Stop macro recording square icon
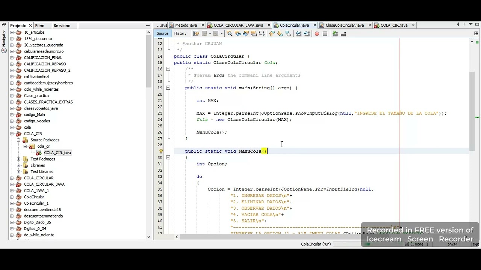The image size is (481, 270). pos(325,34)
